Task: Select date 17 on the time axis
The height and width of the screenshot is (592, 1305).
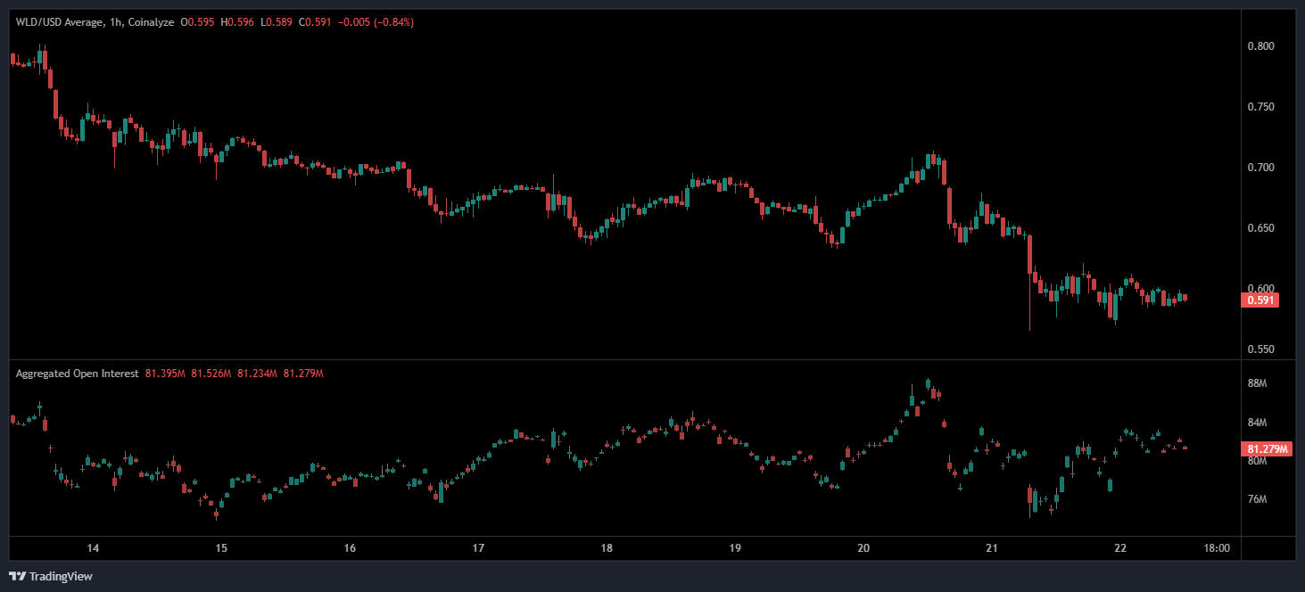Action: 478,548
